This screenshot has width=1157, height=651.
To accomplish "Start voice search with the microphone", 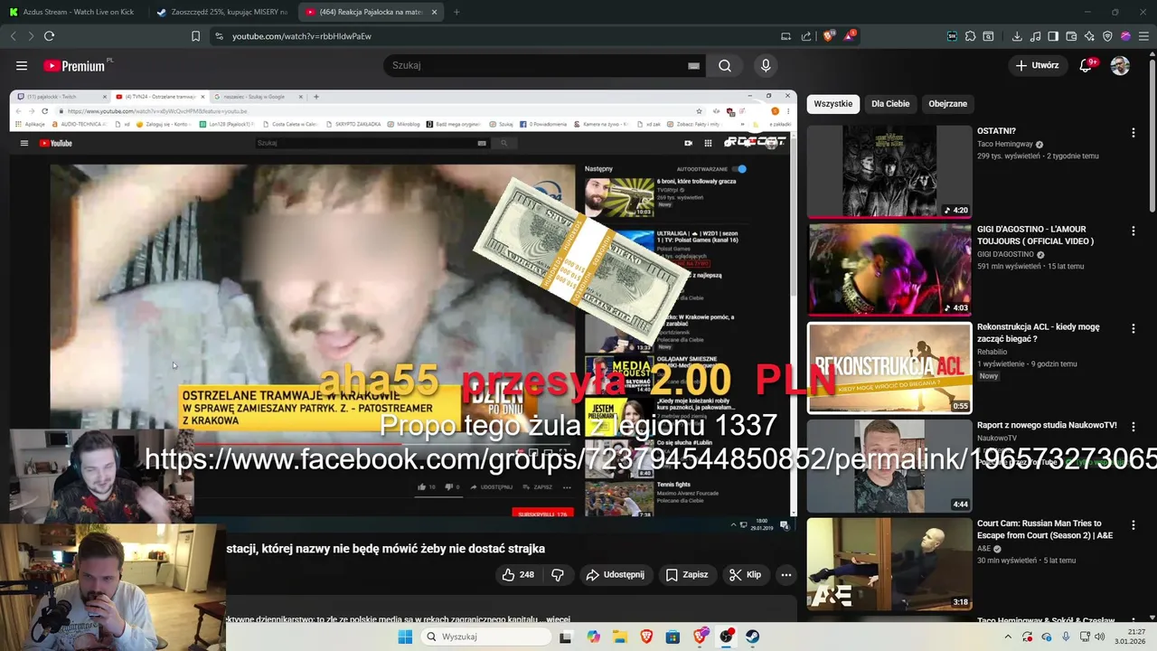I will point(766,66).
